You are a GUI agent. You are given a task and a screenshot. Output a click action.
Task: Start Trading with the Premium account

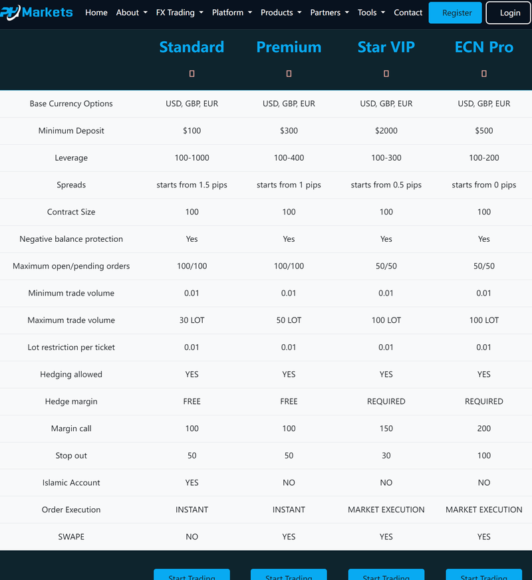point(289,575)
